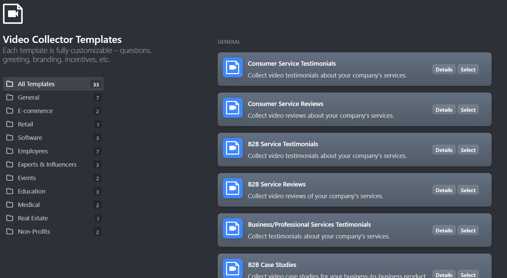This screenshot has height=278, width=507.
Task: Select the B2B Case Studies template
Action: [x=468, y=274]
